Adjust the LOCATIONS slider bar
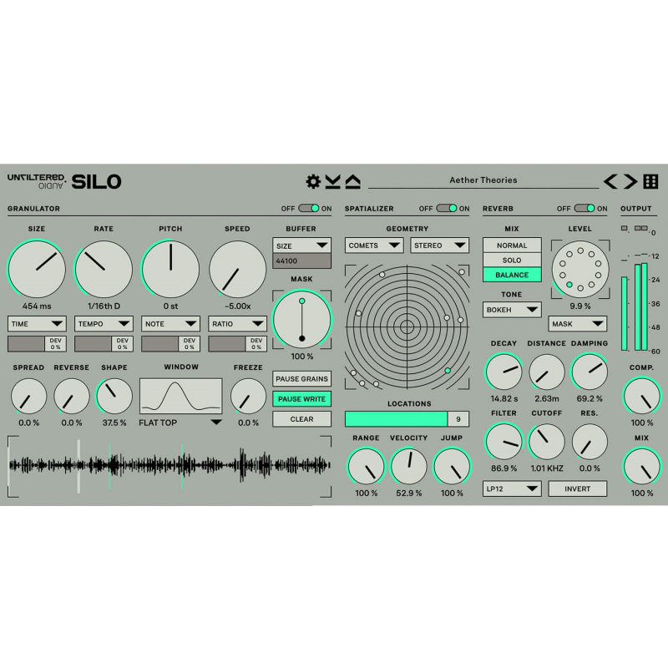Screen dimensions: 668x668 [396, 419]
